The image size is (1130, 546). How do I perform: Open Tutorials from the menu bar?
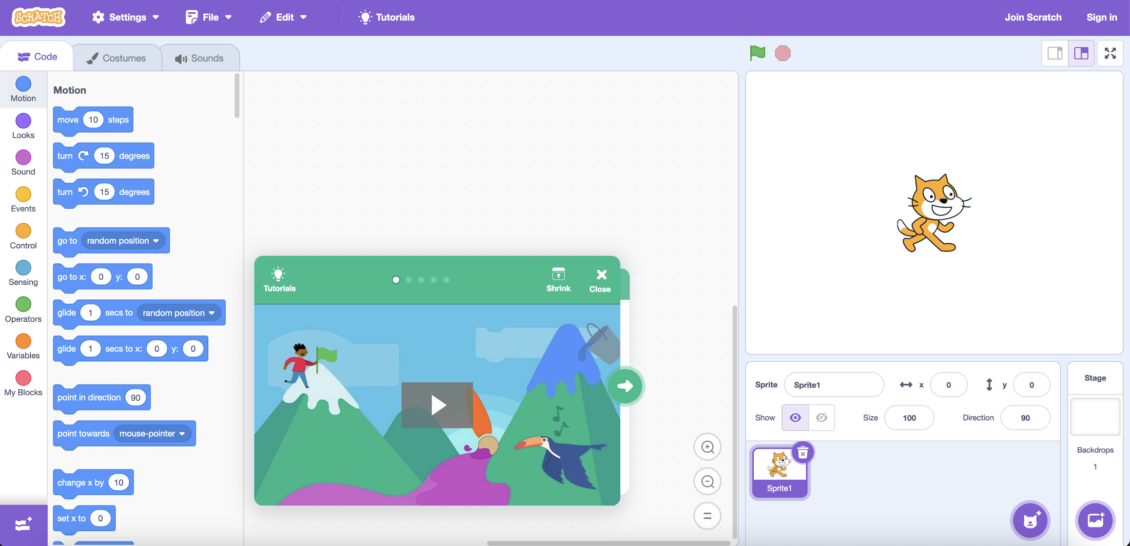pos(387,17)
